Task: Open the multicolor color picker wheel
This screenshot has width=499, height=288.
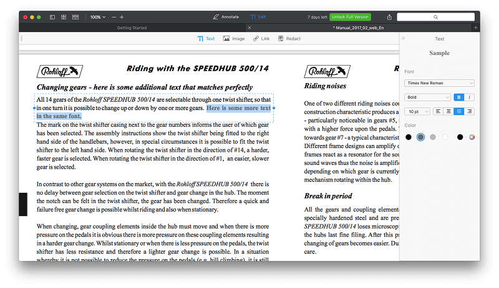Action: tap(472, 137)
